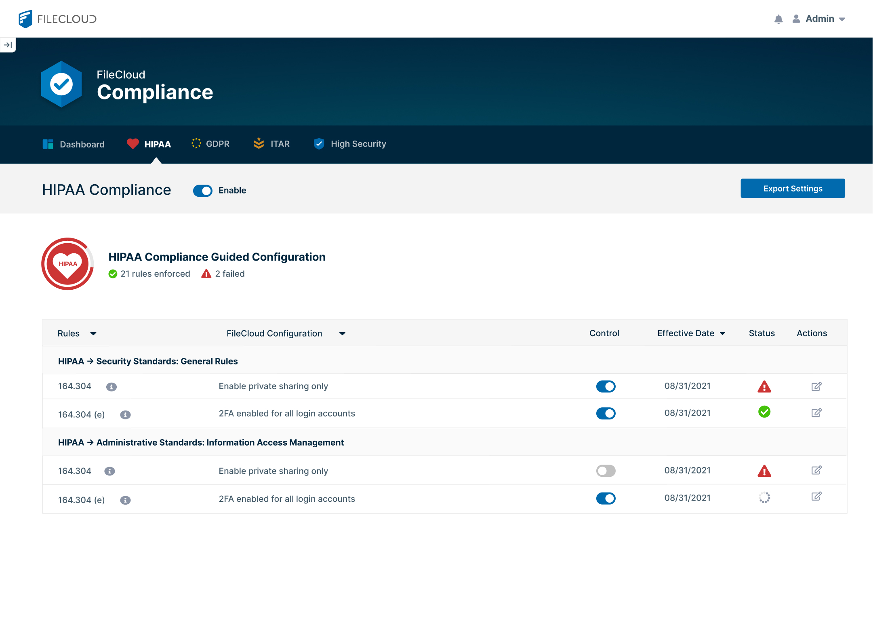
Task: Click the Control column header
Action: 604,333
